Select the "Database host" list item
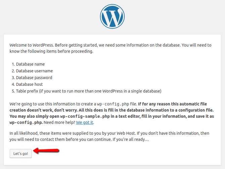Viewport: 225px width, 169px height. coord(29,84)
